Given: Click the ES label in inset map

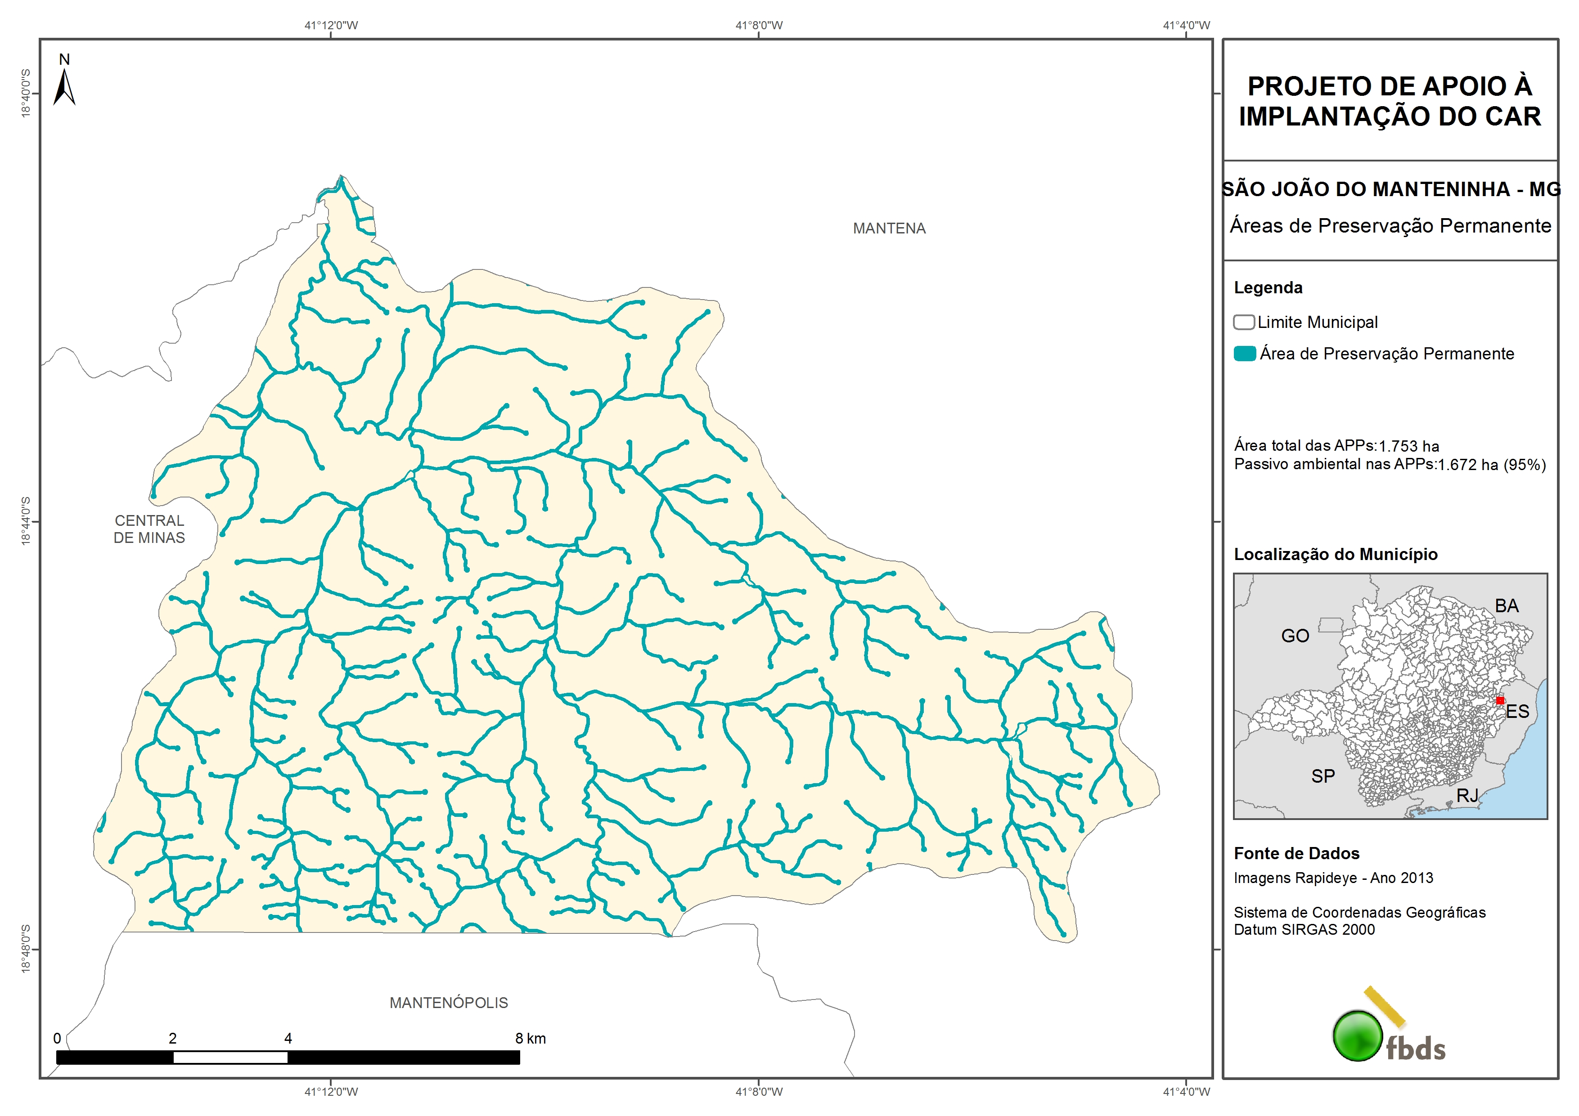Looking at the screenshot, I should 1517,712.
